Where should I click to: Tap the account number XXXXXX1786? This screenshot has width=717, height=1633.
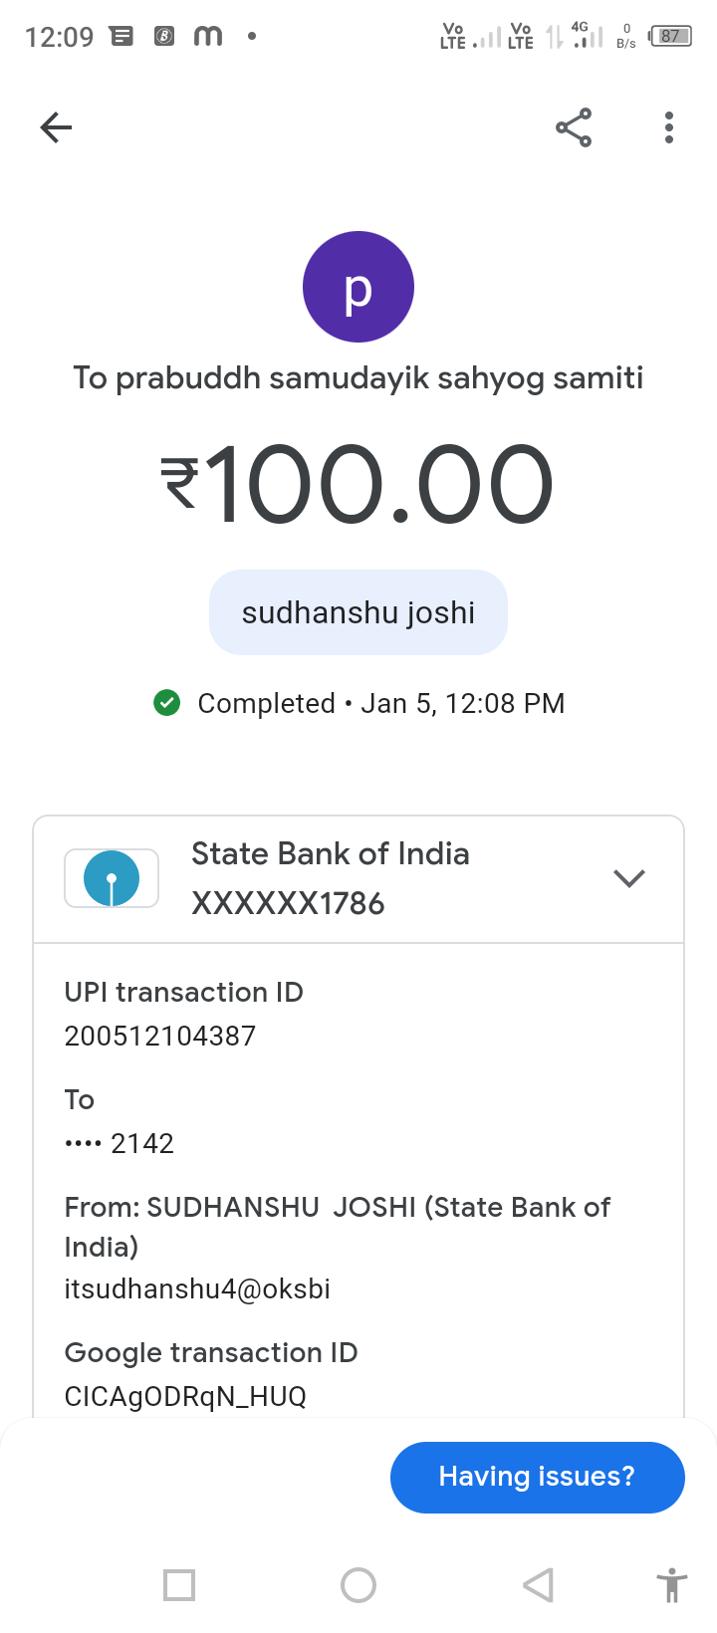[288, 903]
